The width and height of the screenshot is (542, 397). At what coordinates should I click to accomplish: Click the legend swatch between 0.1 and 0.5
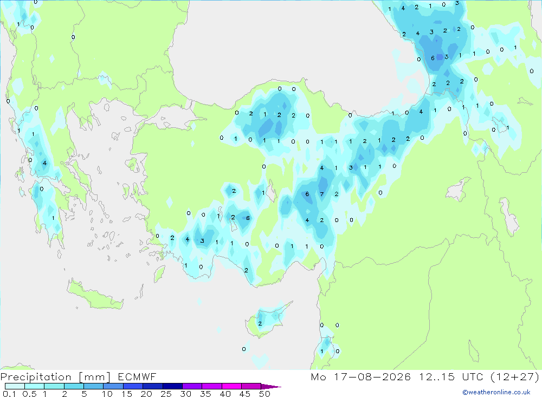tap(15, 386)
